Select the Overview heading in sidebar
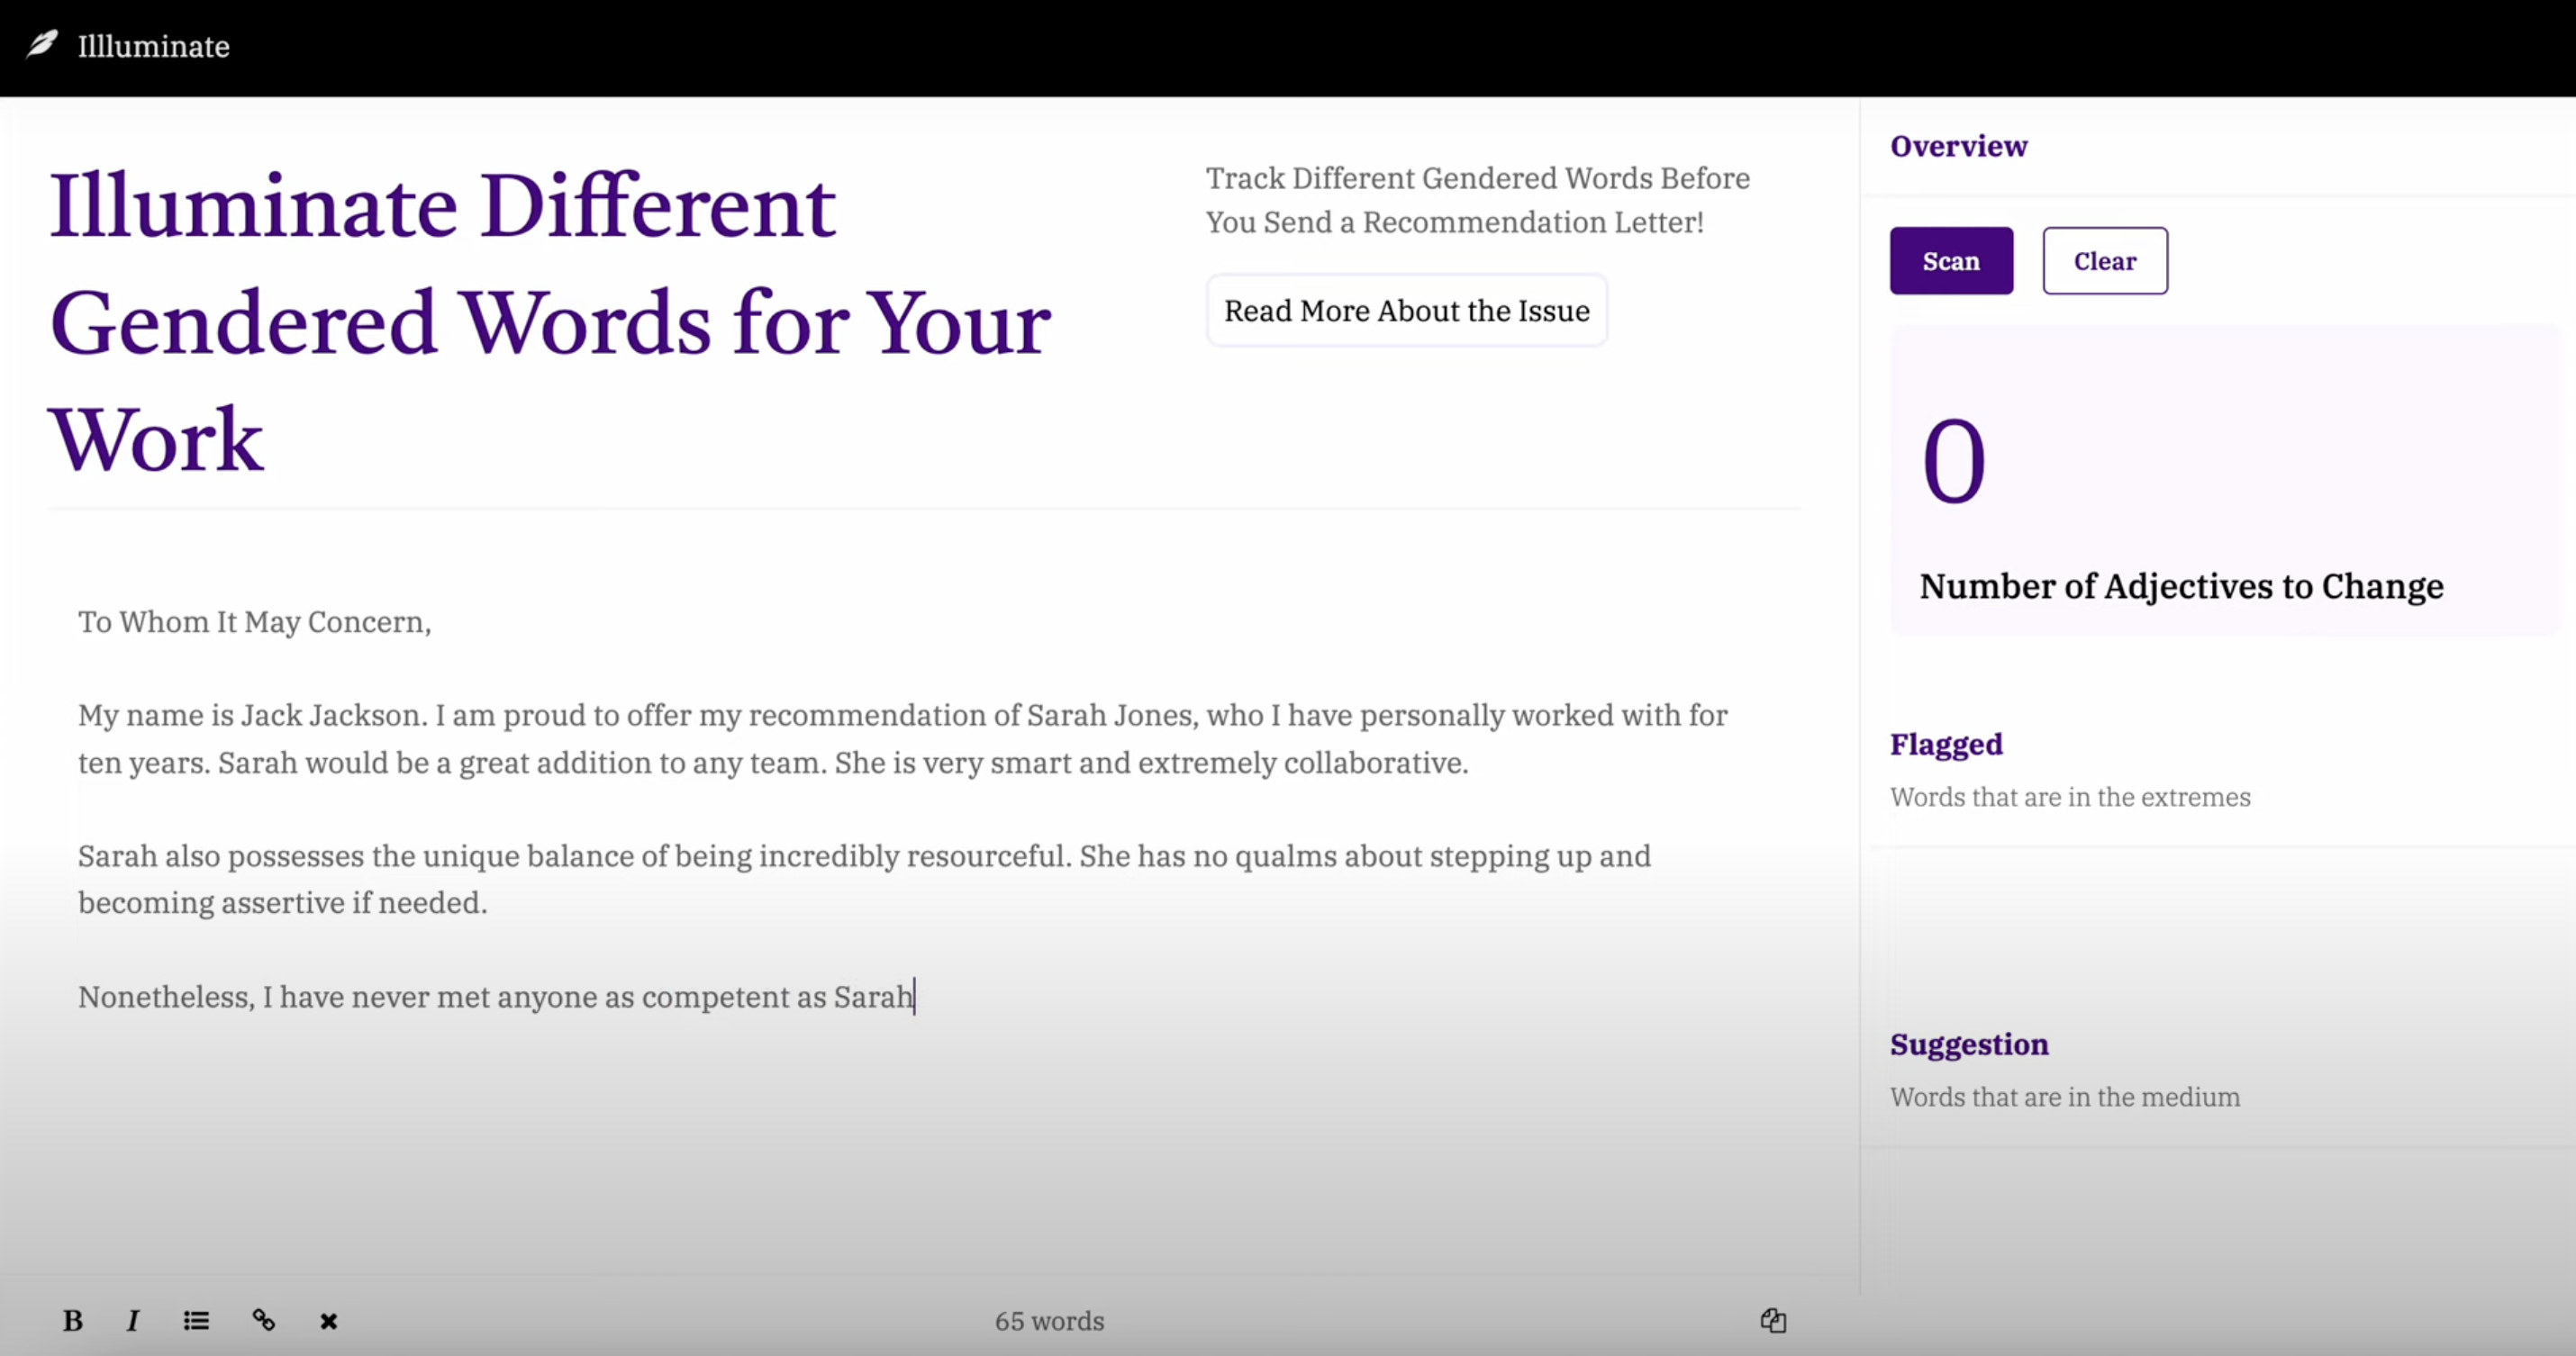The width and height of the screenshot is (2576, 1356). pyautogui.click(x=1958, y=146)
